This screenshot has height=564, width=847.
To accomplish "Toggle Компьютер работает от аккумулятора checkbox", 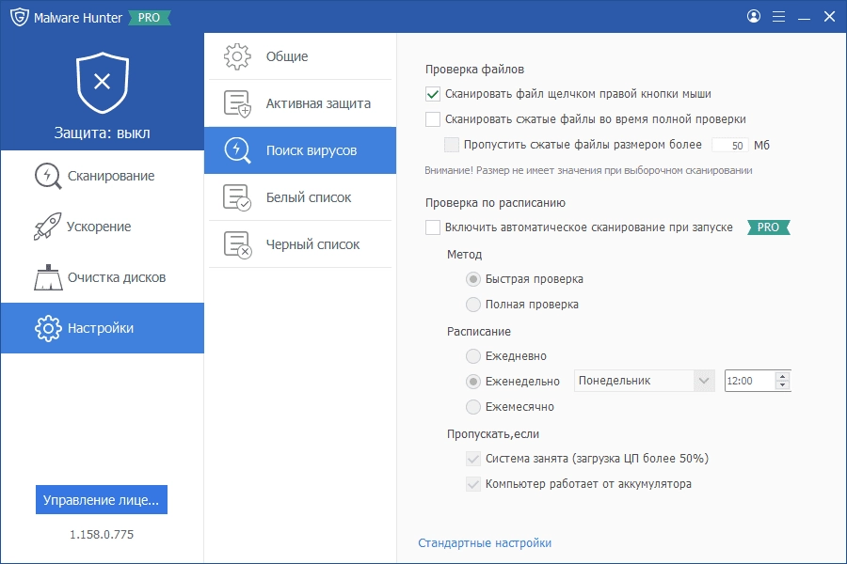I will (473, 484).
